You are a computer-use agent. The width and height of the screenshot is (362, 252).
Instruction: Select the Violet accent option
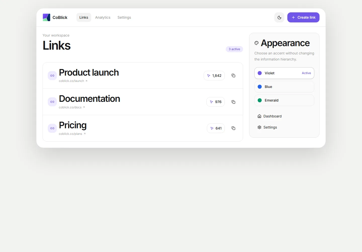[x=284, y=73]
